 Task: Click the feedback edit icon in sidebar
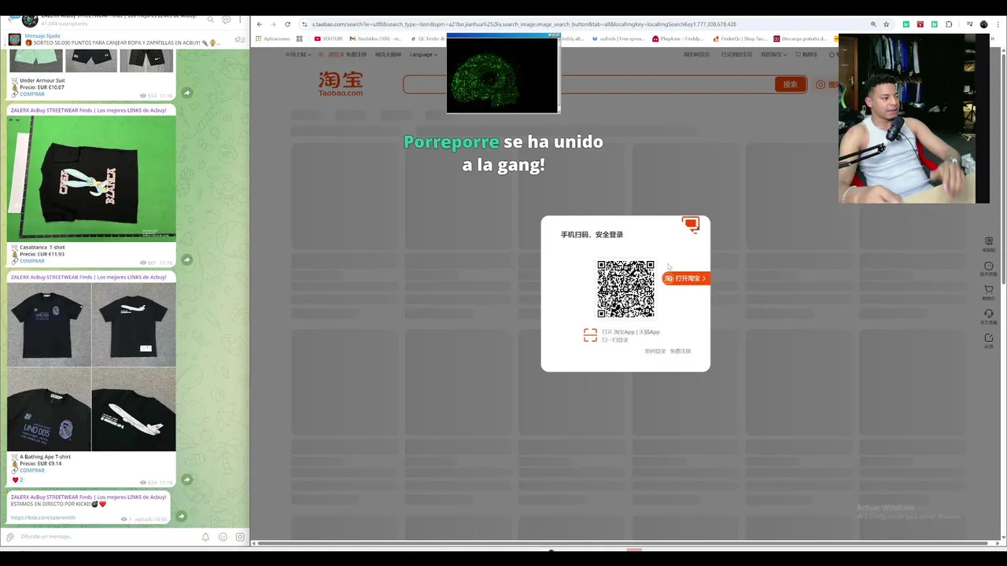tap(989, 338)
